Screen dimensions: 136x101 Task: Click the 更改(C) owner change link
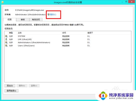(53, 14)
